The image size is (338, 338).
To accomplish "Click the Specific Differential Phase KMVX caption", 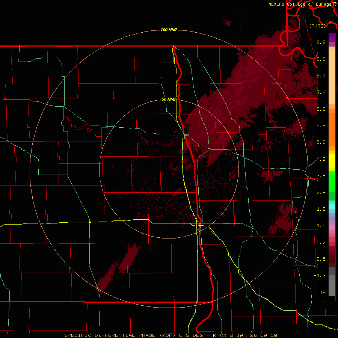I will coord(171,335).
